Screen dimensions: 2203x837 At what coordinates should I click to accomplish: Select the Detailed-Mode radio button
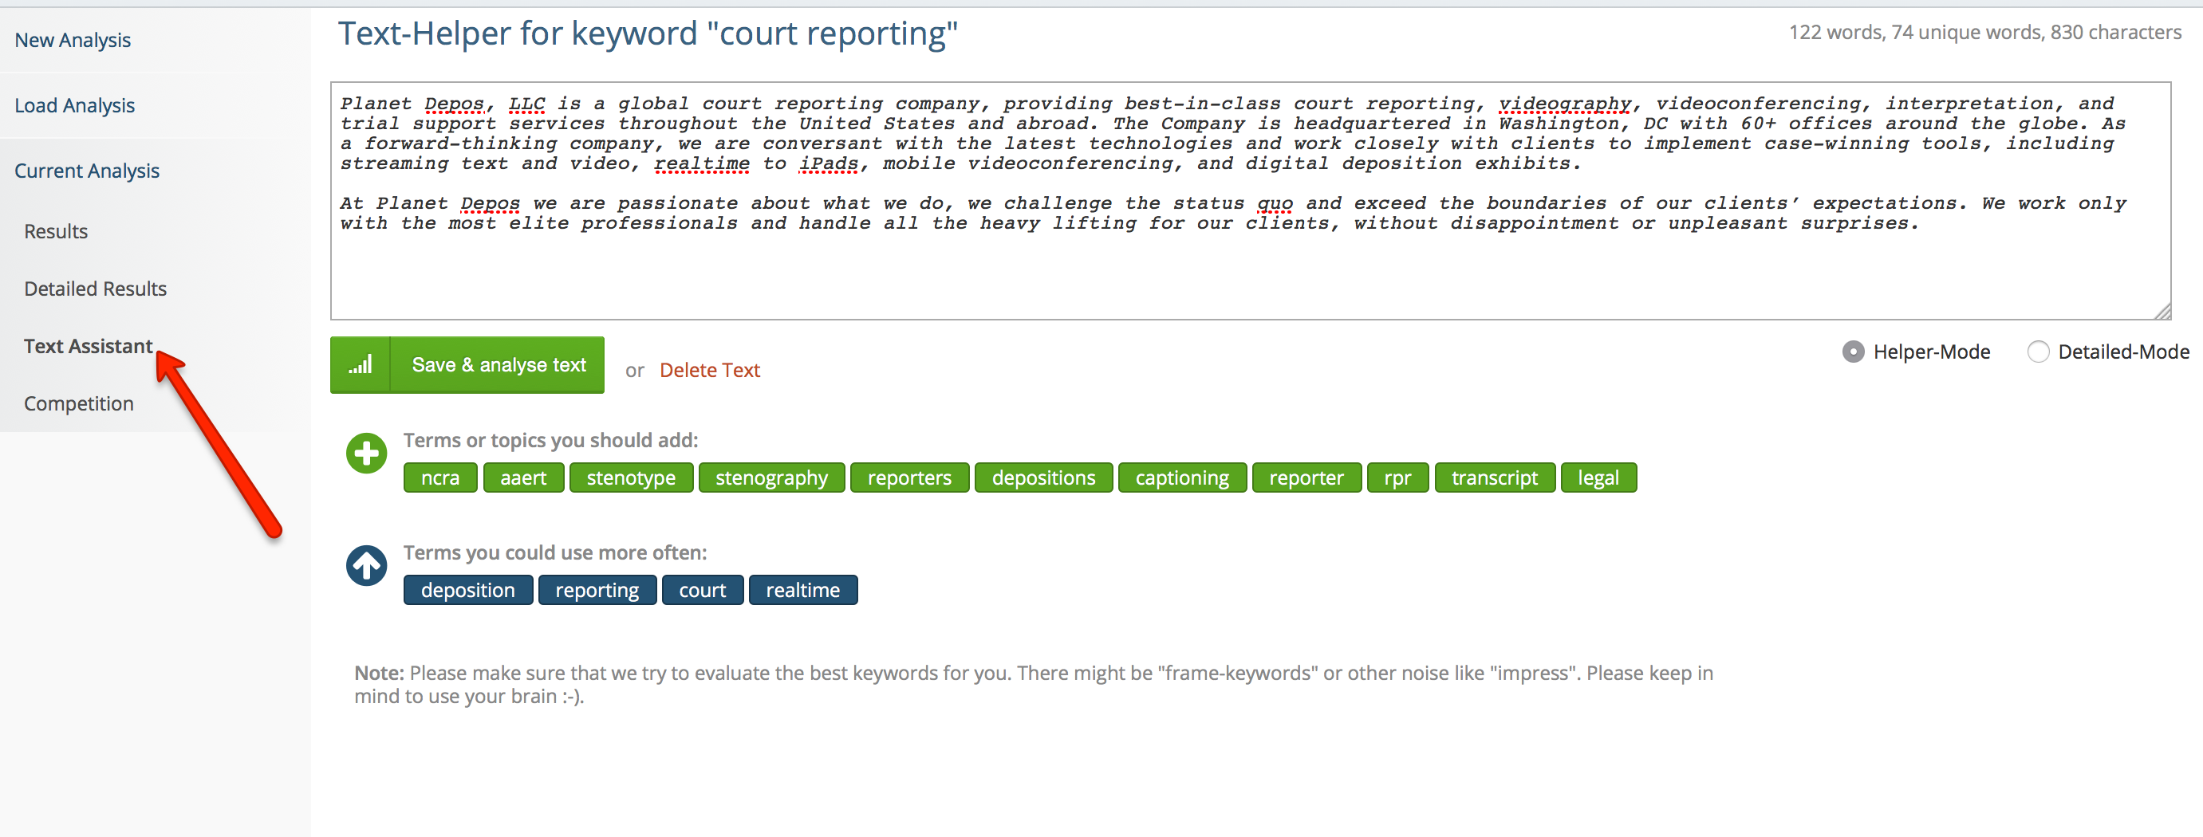(2038, 352)
